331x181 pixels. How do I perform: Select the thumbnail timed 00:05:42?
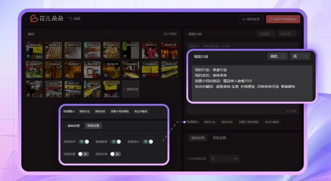coord(92,89)
